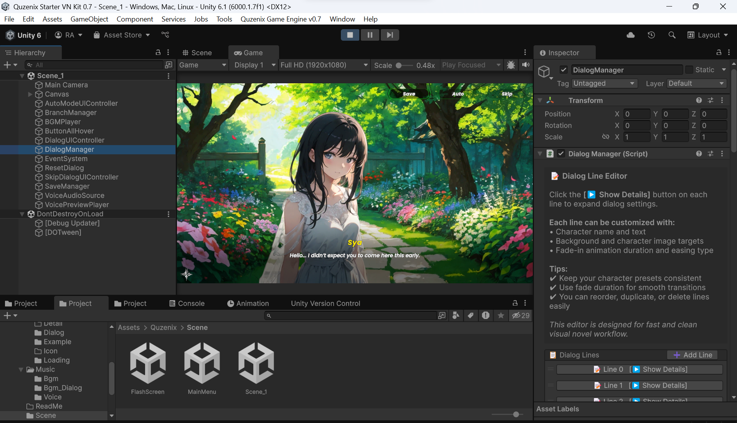The width and height of the screenshot is (737, 423).
Task: Toggle constrained proportions on Scale
Action: (605, 137)
